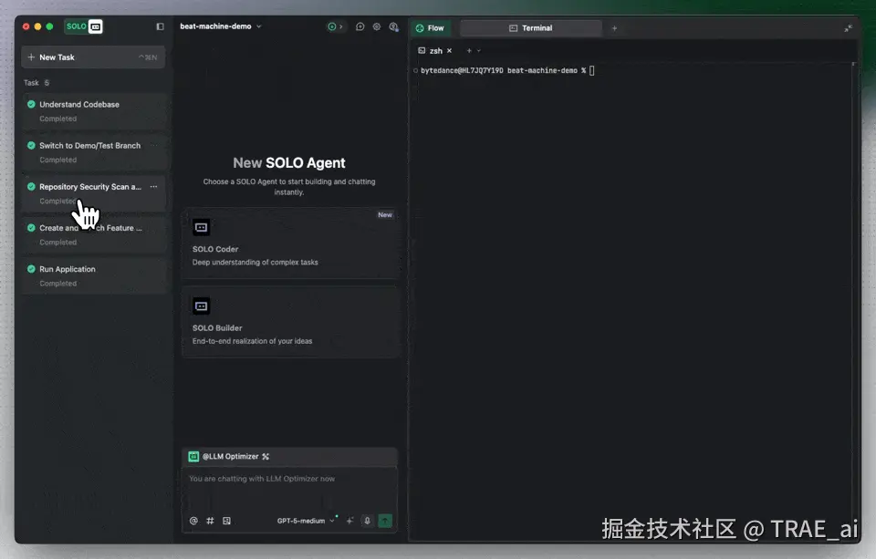The image size is (876, 559).
Task: Expand the new terminal options chevron
Action: [x=479, y=50]
